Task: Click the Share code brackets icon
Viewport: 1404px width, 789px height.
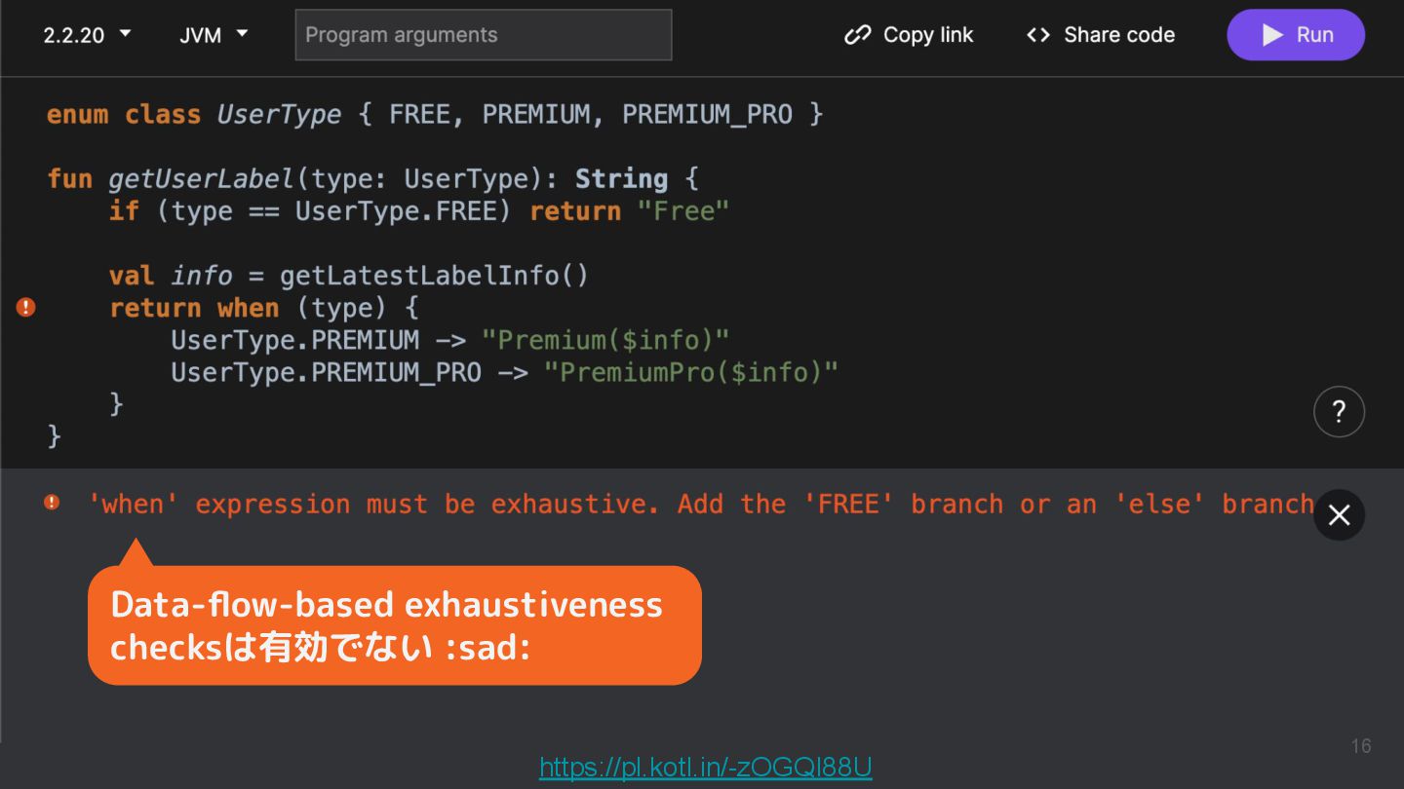Action: [1038, 35]
